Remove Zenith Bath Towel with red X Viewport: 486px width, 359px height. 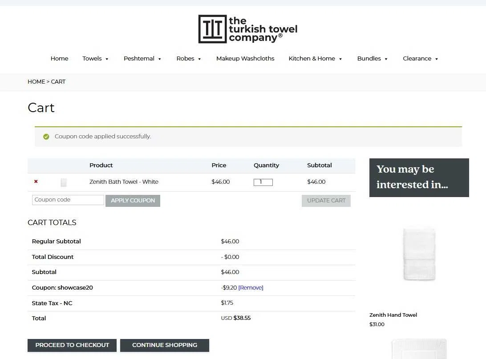tap(36, 182)
